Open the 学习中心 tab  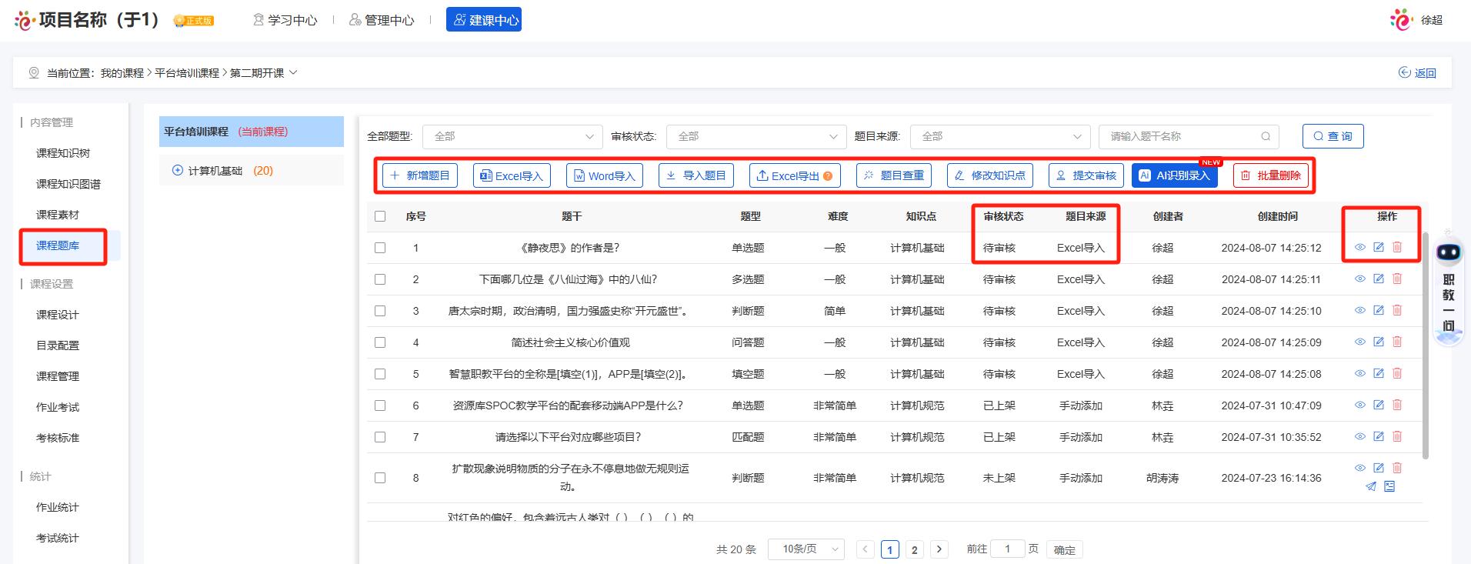coord(285,20)
